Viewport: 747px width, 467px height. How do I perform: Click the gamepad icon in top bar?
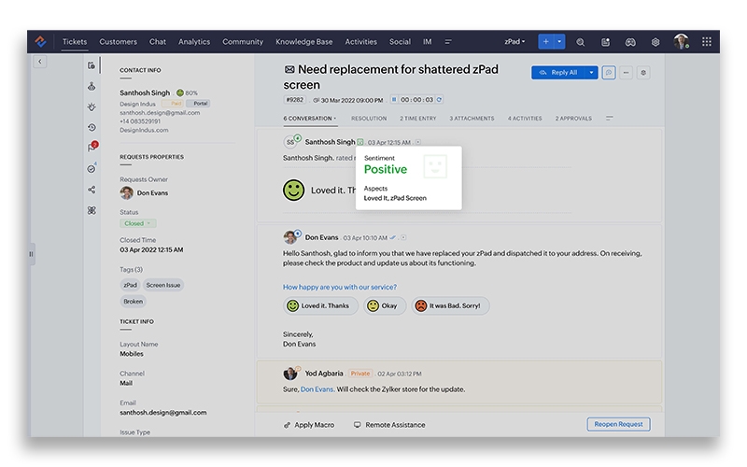tap(630, 42)
